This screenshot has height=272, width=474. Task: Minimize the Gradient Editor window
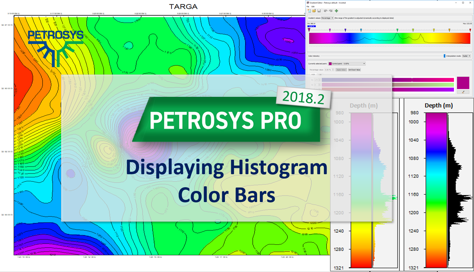[456, 3]
